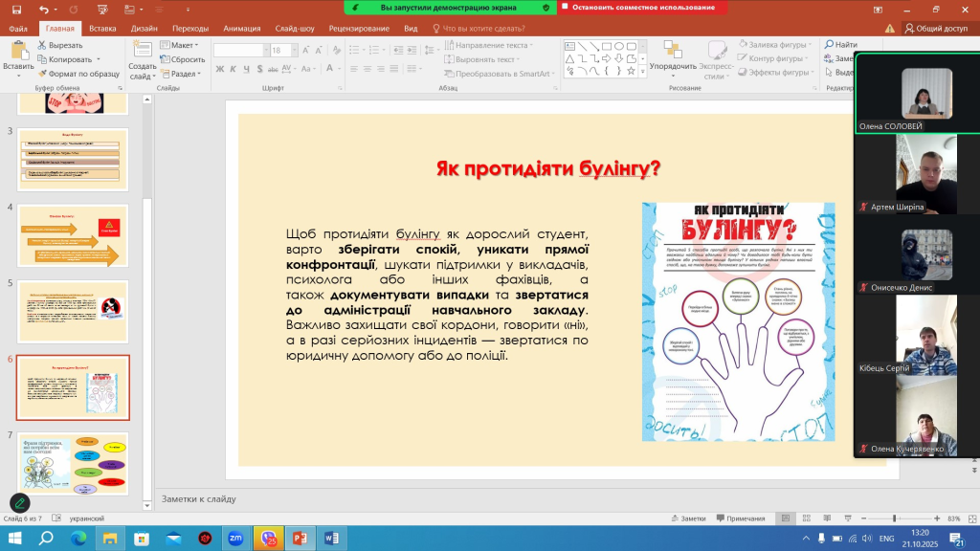Image resolution: width=980 pixels, height=551 pixels.
Task: Justify the paragraph text
Action: [x=393, y=69]
